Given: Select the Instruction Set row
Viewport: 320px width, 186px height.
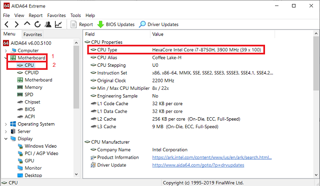Looking at the screenshot, I should pos(181,73).
